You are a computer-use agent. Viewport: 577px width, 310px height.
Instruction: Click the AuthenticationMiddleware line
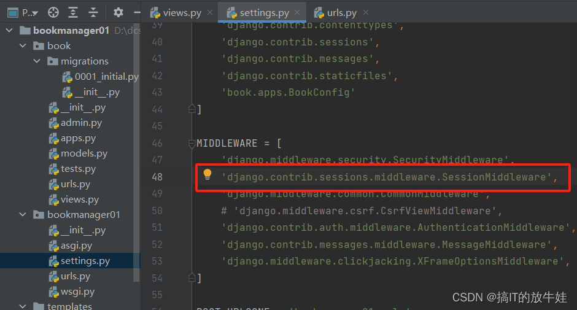point(398,228)
